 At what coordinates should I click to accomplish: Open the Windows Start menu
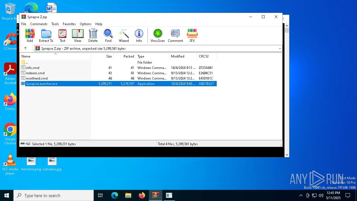pos(7,195)
